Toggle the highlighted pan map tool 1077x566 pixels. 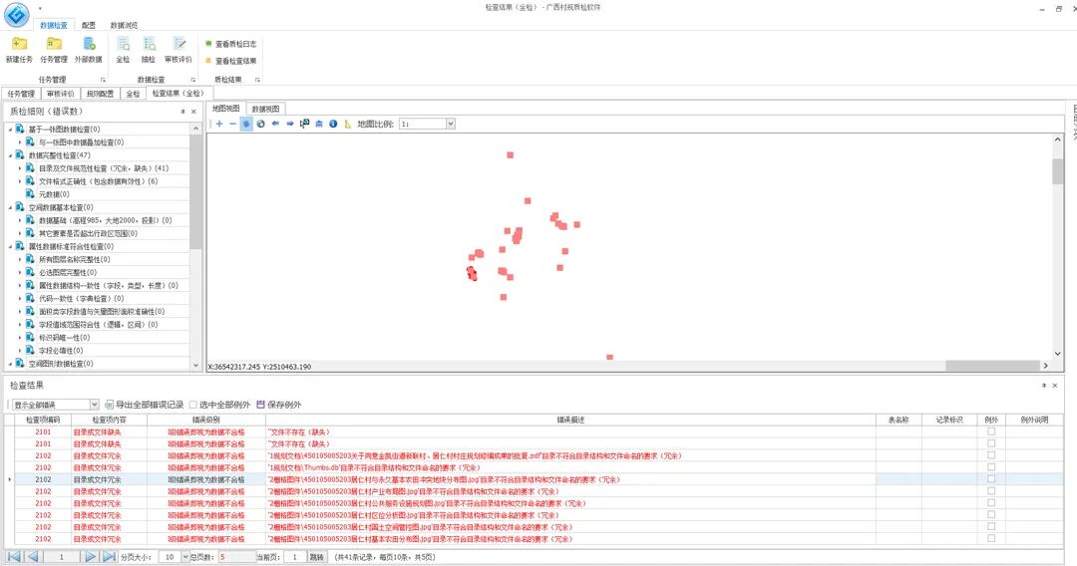click(246, 125)
